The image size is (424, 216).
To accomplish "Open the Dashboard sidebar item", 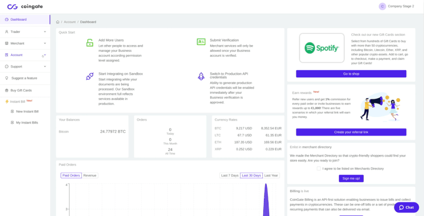I will [25, 19].
